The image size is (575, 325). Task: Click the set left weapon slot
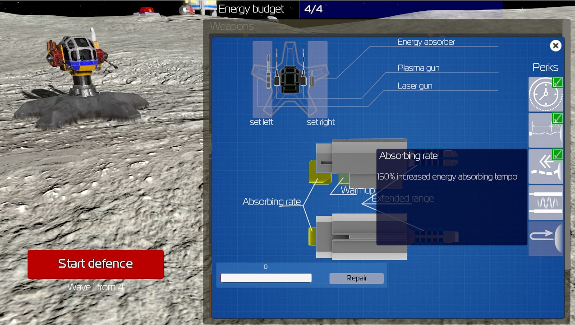tap(262, 79)
